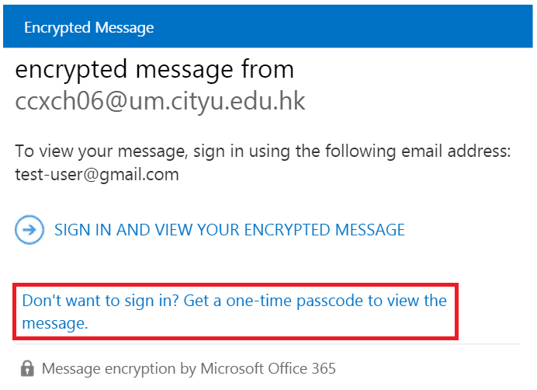Click the "Encrypted Message" header title
537x390 pixels.
[88, 28]
